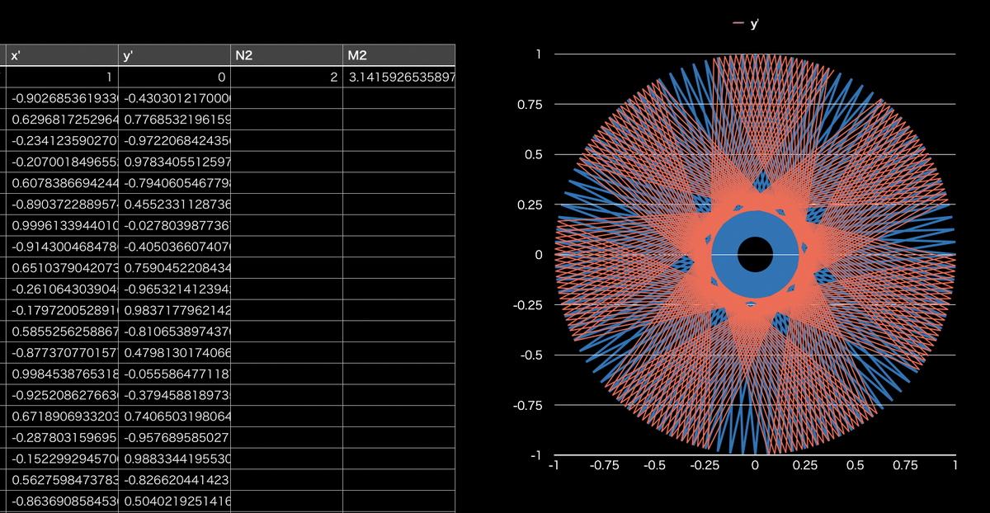Screen dimensions: 990x513
Task: Click the x' cell containing 1
Action: click(x=63, y=77)
